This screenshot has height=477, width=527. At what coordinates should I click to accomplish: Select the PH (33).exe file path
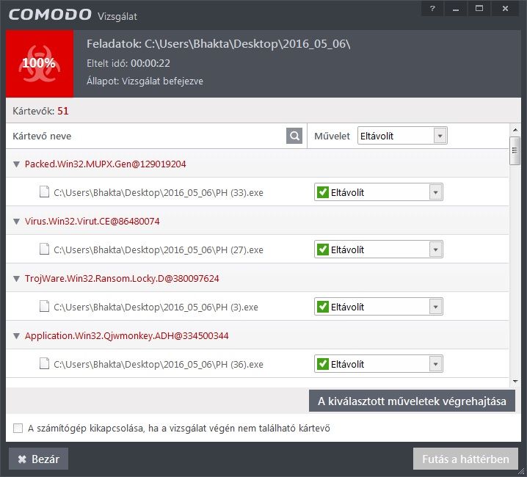coord(159,192)
